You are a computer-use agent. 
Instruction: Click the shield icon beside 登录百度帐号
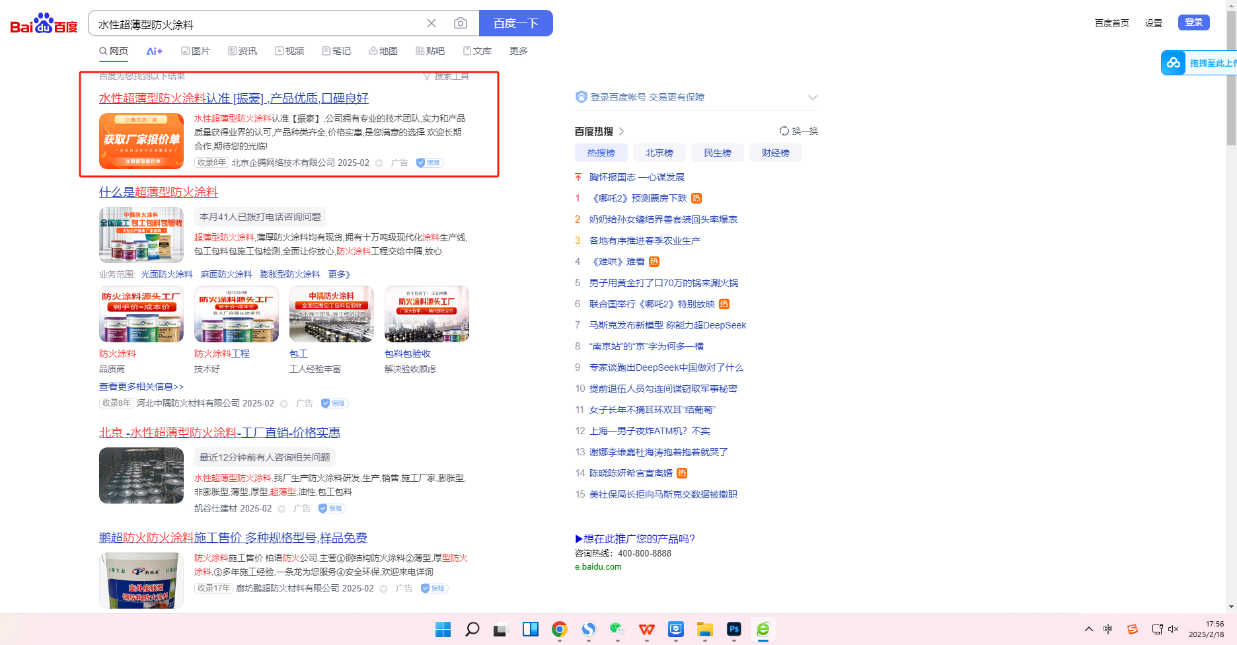[581, 97]
